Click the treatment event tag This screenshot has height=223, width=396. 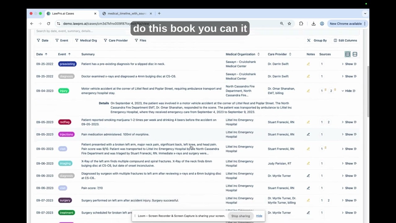67,213
